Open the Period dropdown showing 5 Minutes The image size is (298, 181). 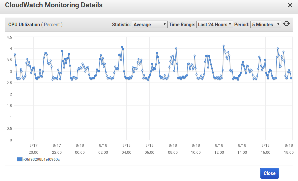266,25
